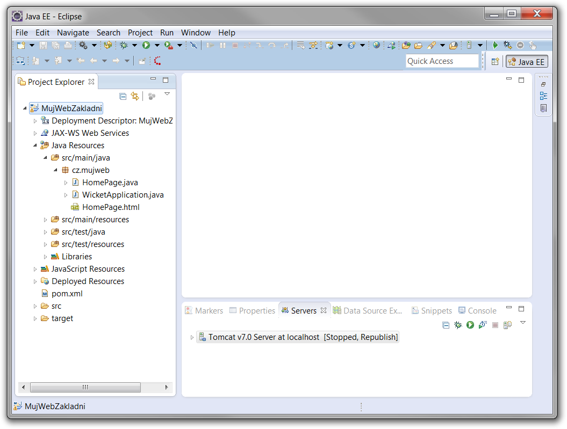Switch to the Java EE perspective
567x429 pixels.
coord(526,62)
